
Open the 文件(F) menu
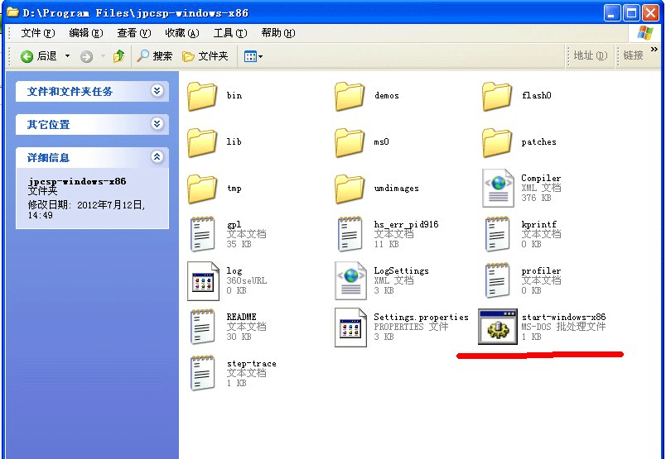click(x=38, y=33)
